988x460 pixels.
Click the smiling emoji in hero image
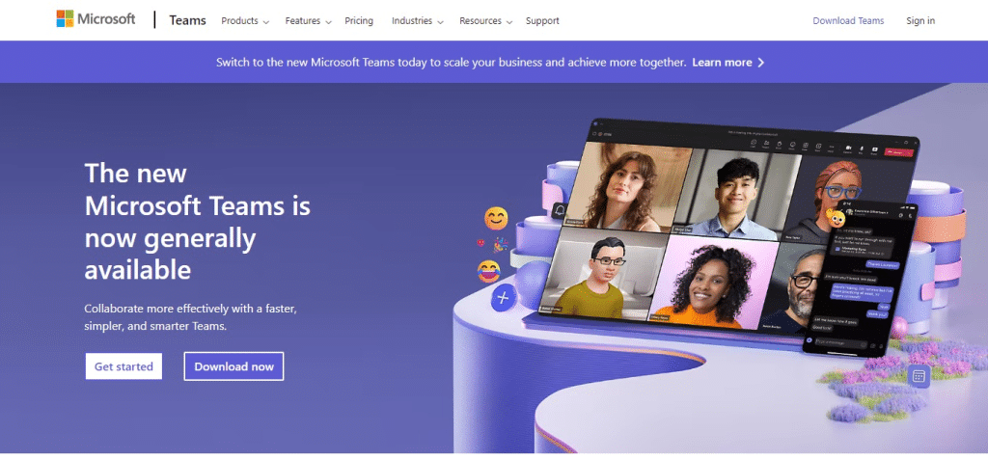(x=496, y=218)
